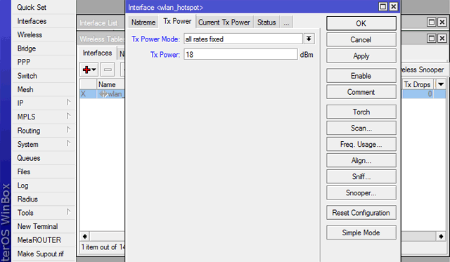Click the Enable button
The width and height of the screenshot is (450, 262).
point(361,76)
